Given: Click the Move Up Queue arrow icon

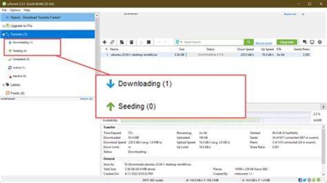Looking at the screenshot, I should click(x=159, y=42).
